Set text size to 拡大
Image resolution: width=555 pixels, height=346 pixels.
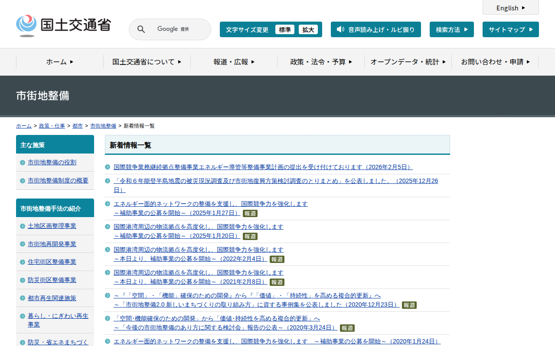308,29
